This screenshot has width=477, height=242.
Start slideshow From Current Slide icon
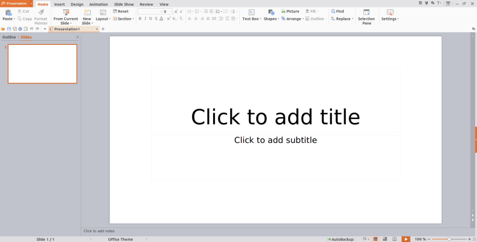pyautogui.click(x=66, y=12)
